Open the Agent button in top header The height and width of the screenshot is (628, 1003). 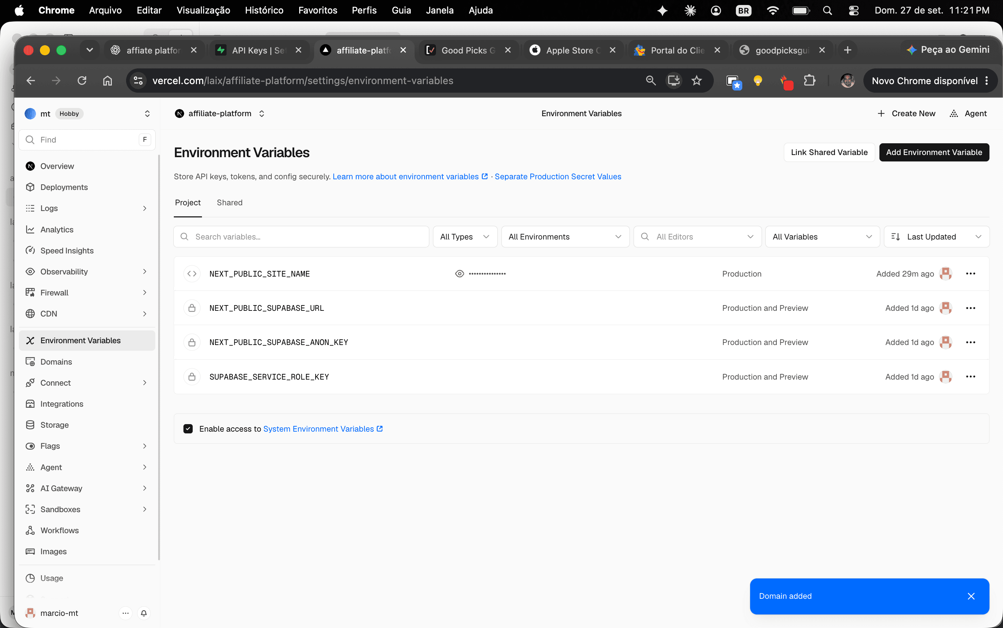[x=968, y=113]
